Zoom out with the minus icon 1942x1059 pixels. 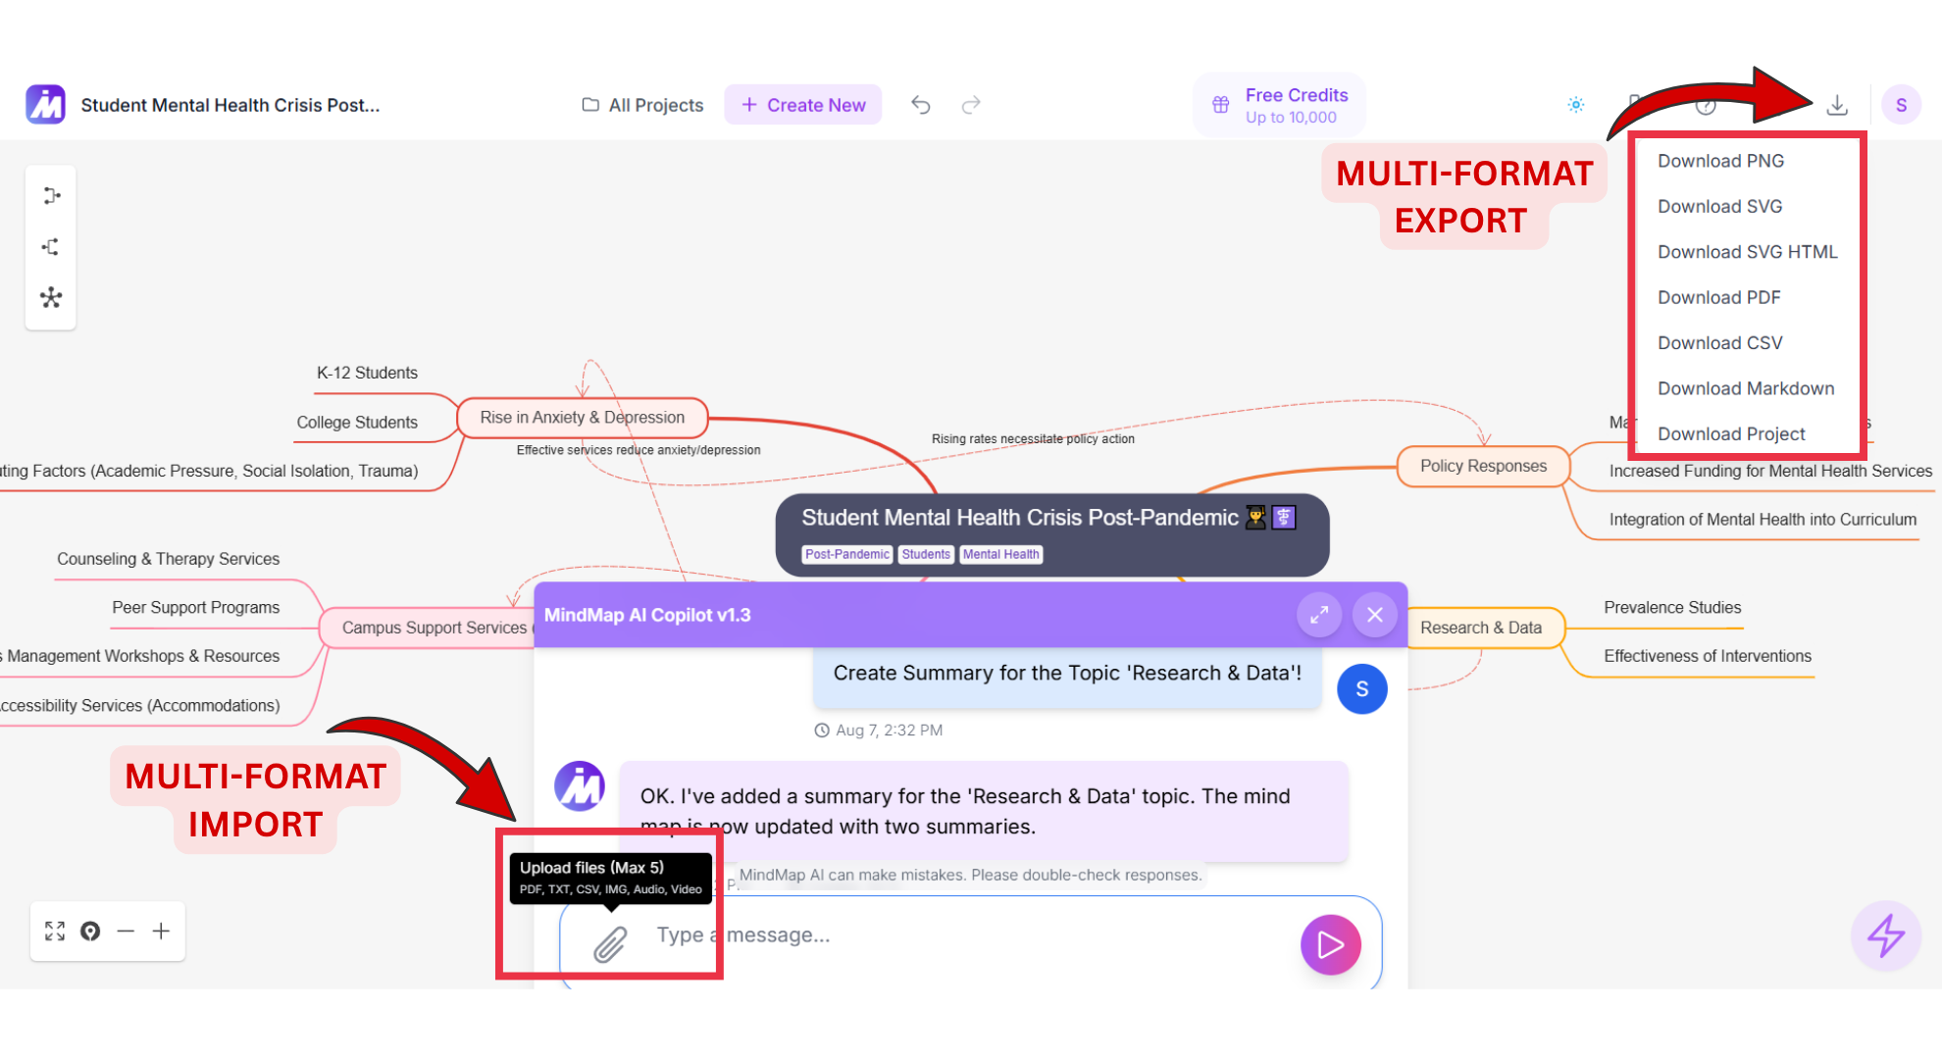pyautogui.click(x=126, y=931)
